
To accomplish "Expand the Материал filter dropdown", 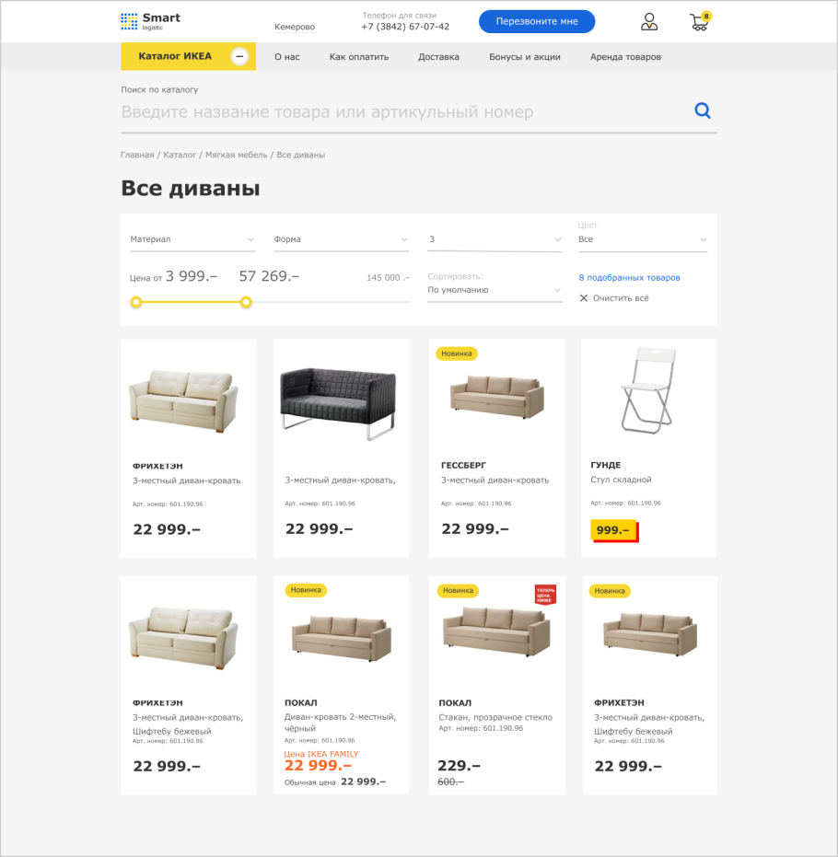I will [192, 239].
